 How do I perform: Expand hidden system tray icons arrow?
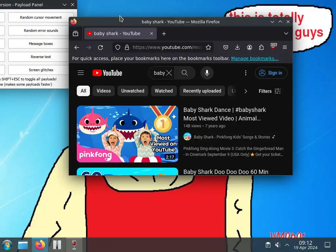click(287, 245)
